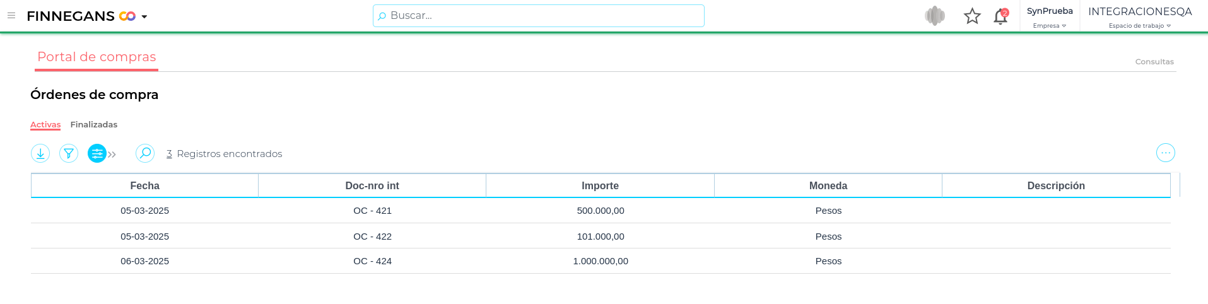The height and width of the screenshot is (304, 1208).
Task: Sort by the Importe column header
Action: (600, 186)
